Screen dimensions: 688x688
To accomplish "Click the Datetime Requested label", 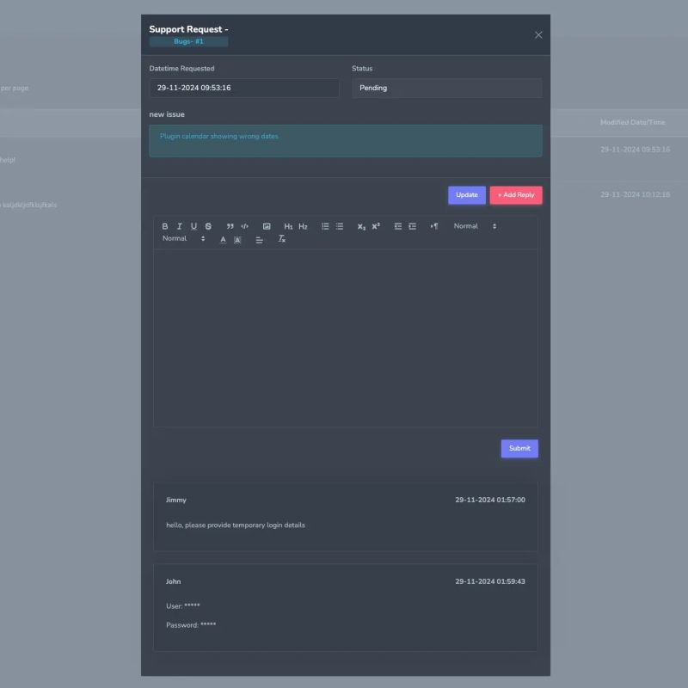I will click(181, 69).
